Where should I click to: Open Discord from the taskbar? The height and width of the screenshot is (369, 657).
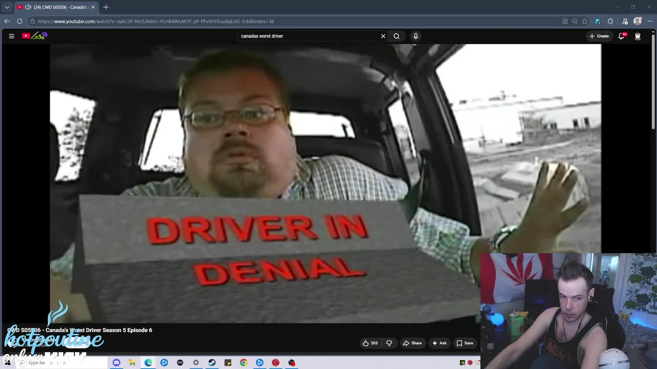[x=116, y=363]
